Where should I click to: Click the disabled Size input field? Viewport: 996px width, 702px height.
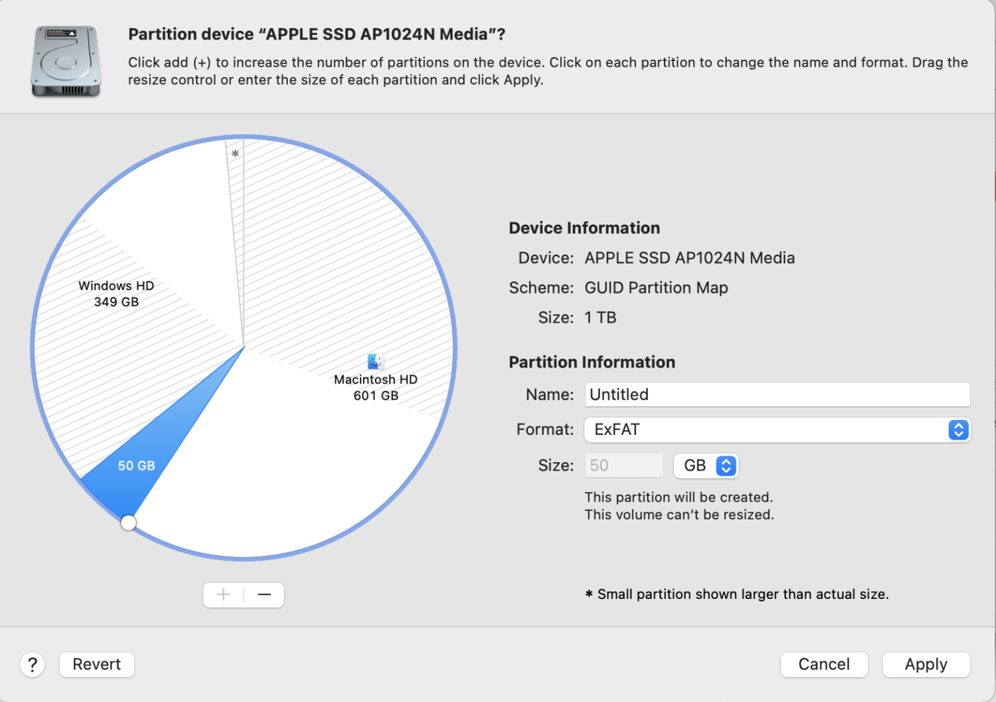click(622, 465)
